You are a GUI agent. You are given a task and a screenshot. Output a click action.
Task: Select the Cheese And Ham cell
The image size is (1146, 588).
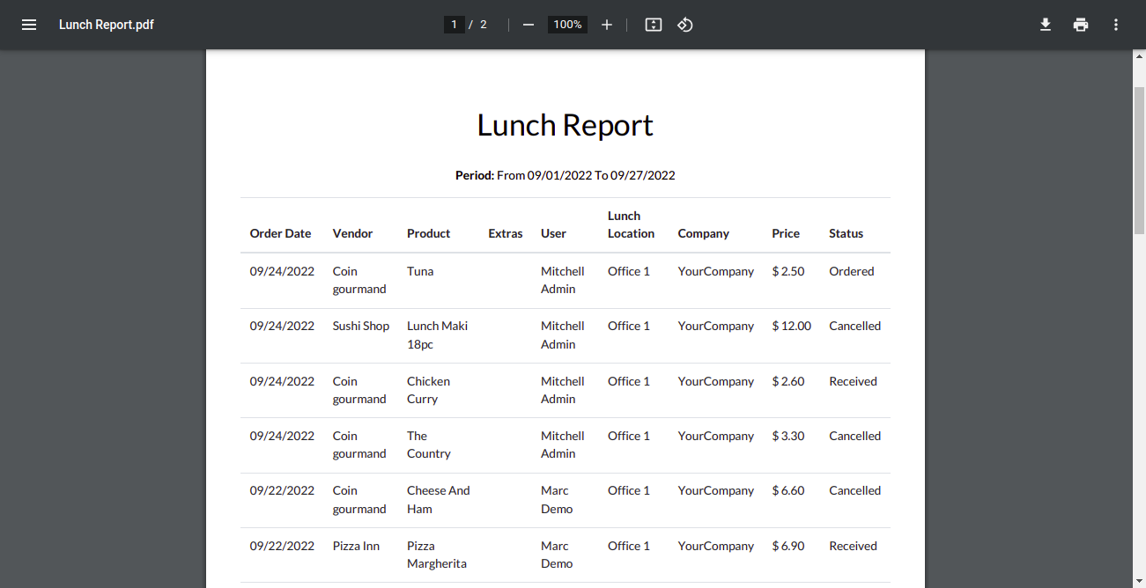(438, 499)
